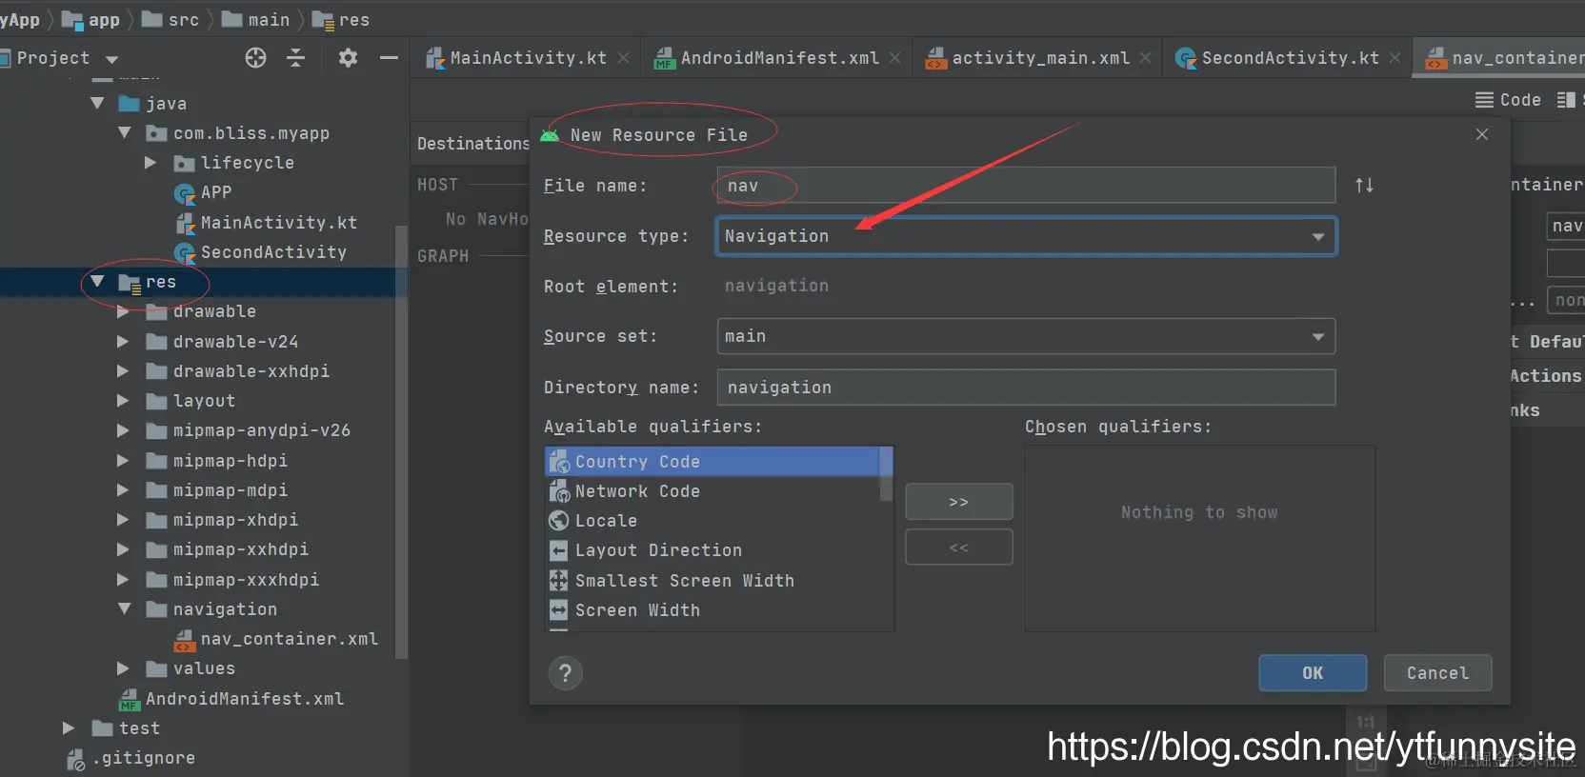
Task: Select Layout Direction qualifier
Action: pos(712,550)
